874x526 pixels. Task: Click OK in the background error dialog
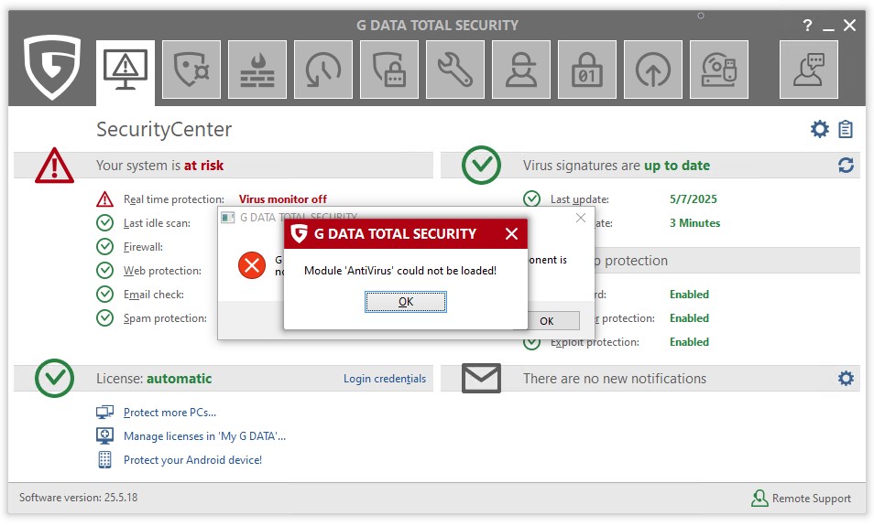[547, 320]
